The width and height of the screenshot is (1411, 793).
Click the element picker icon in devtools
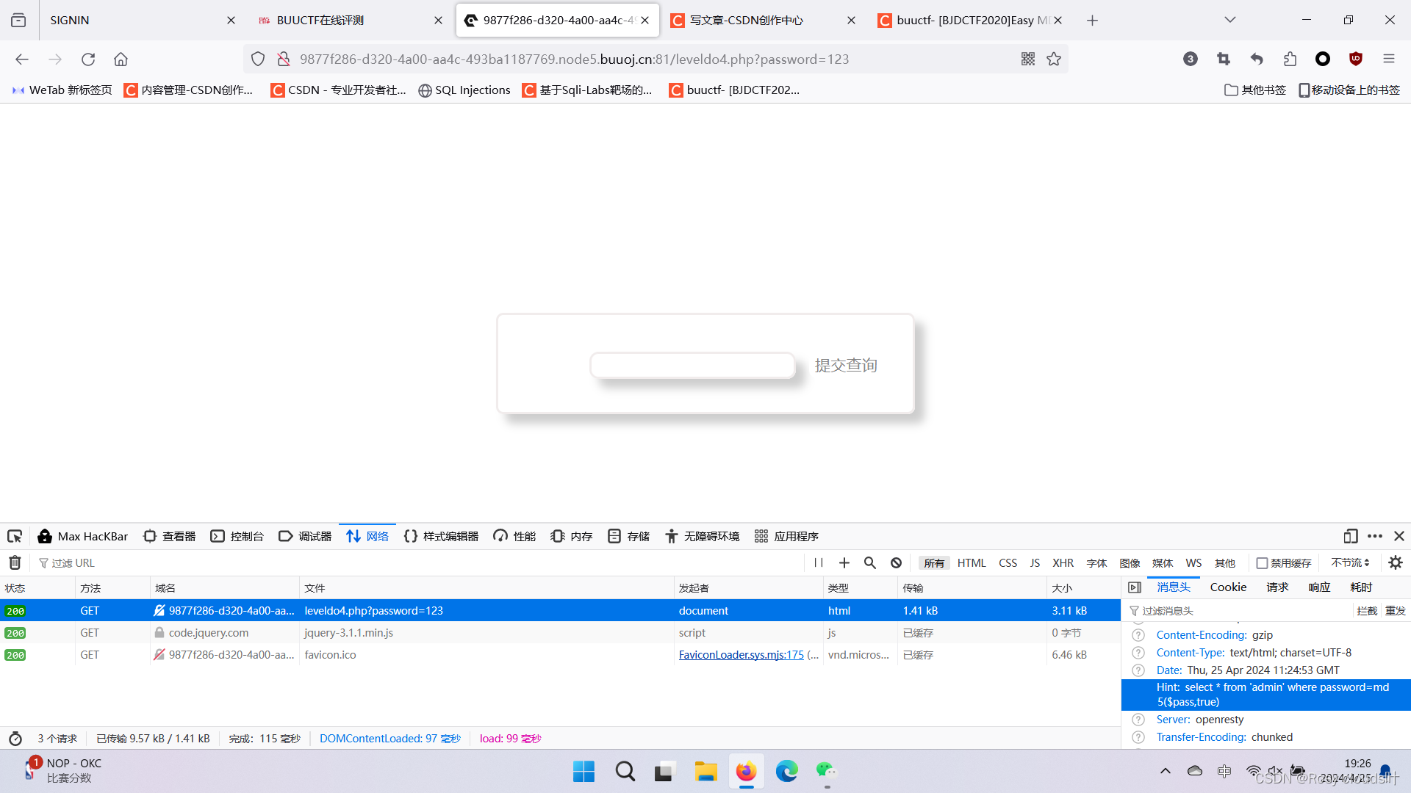15,537
